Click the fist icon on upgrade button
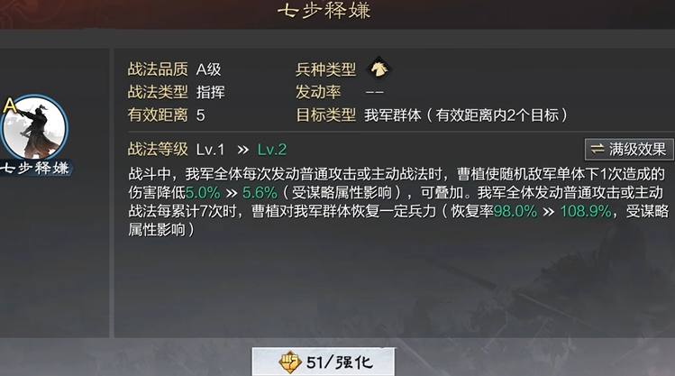This screenshot has height=376, width=675. (289, 362)
